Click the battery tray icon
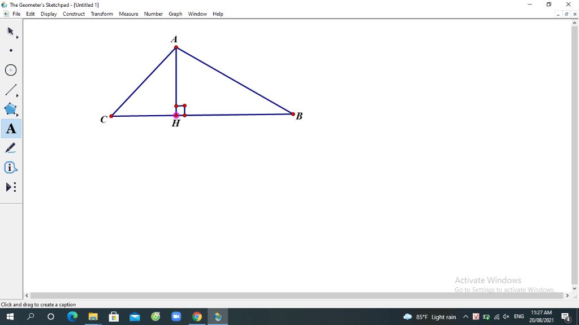 486,317
